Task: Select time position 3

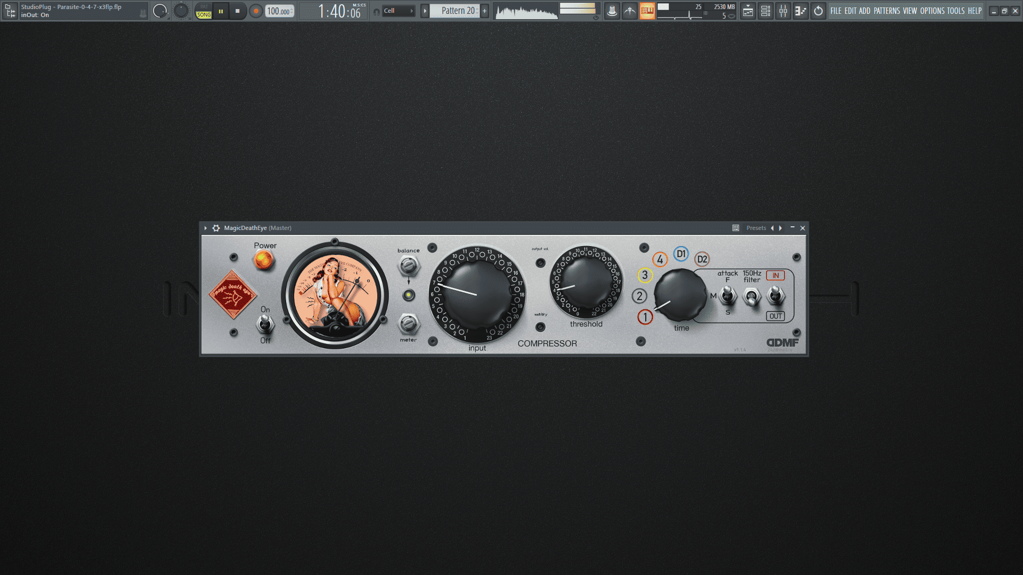Action: pyautogui.click(x=645, y=275)
